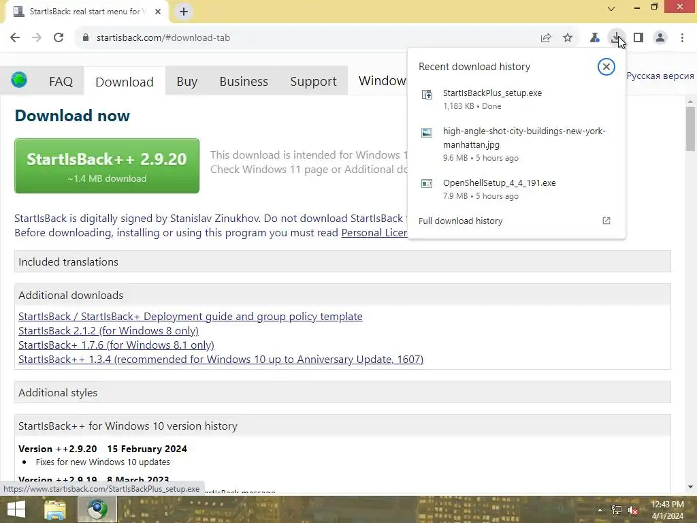Close the StartIsBack browser tab
697x523 pixels.
click(158, 12)
